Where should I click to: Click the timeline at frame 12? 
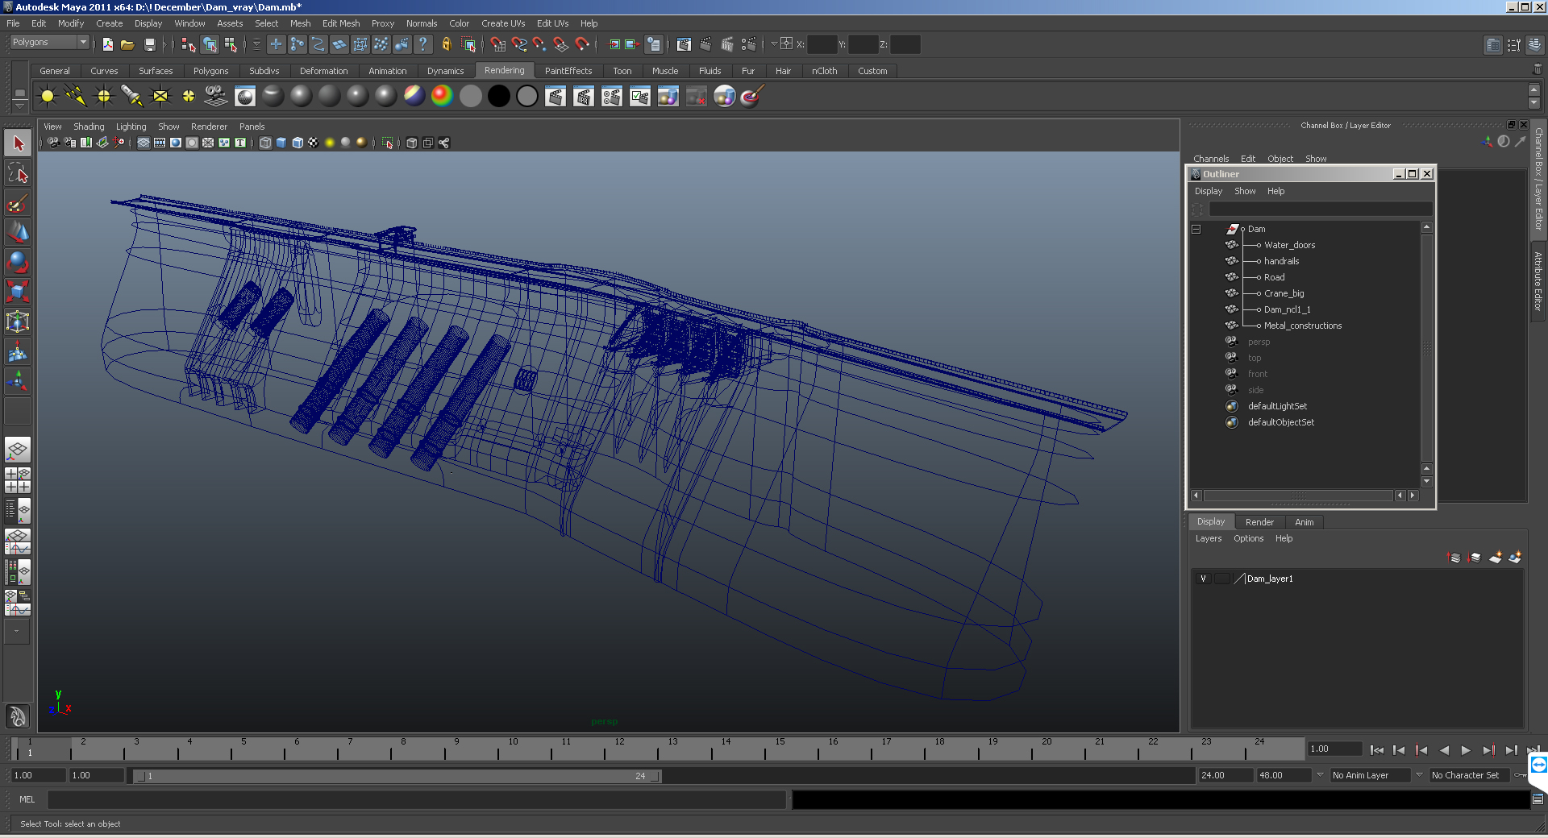(619, 750)
